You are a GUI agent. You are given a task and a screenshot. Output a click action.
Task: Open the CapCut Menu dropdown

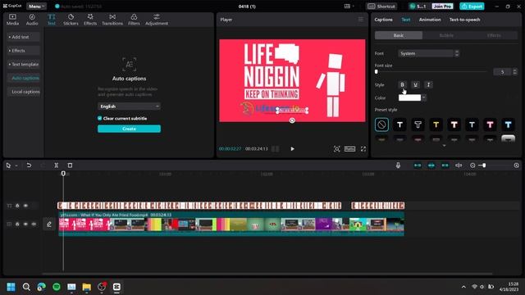[36, 7]
